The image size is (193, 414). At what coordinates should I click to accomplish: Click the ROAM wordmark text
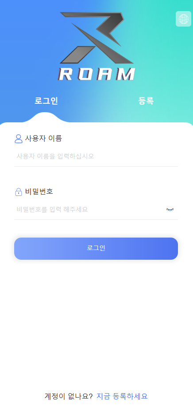[96, 74]
